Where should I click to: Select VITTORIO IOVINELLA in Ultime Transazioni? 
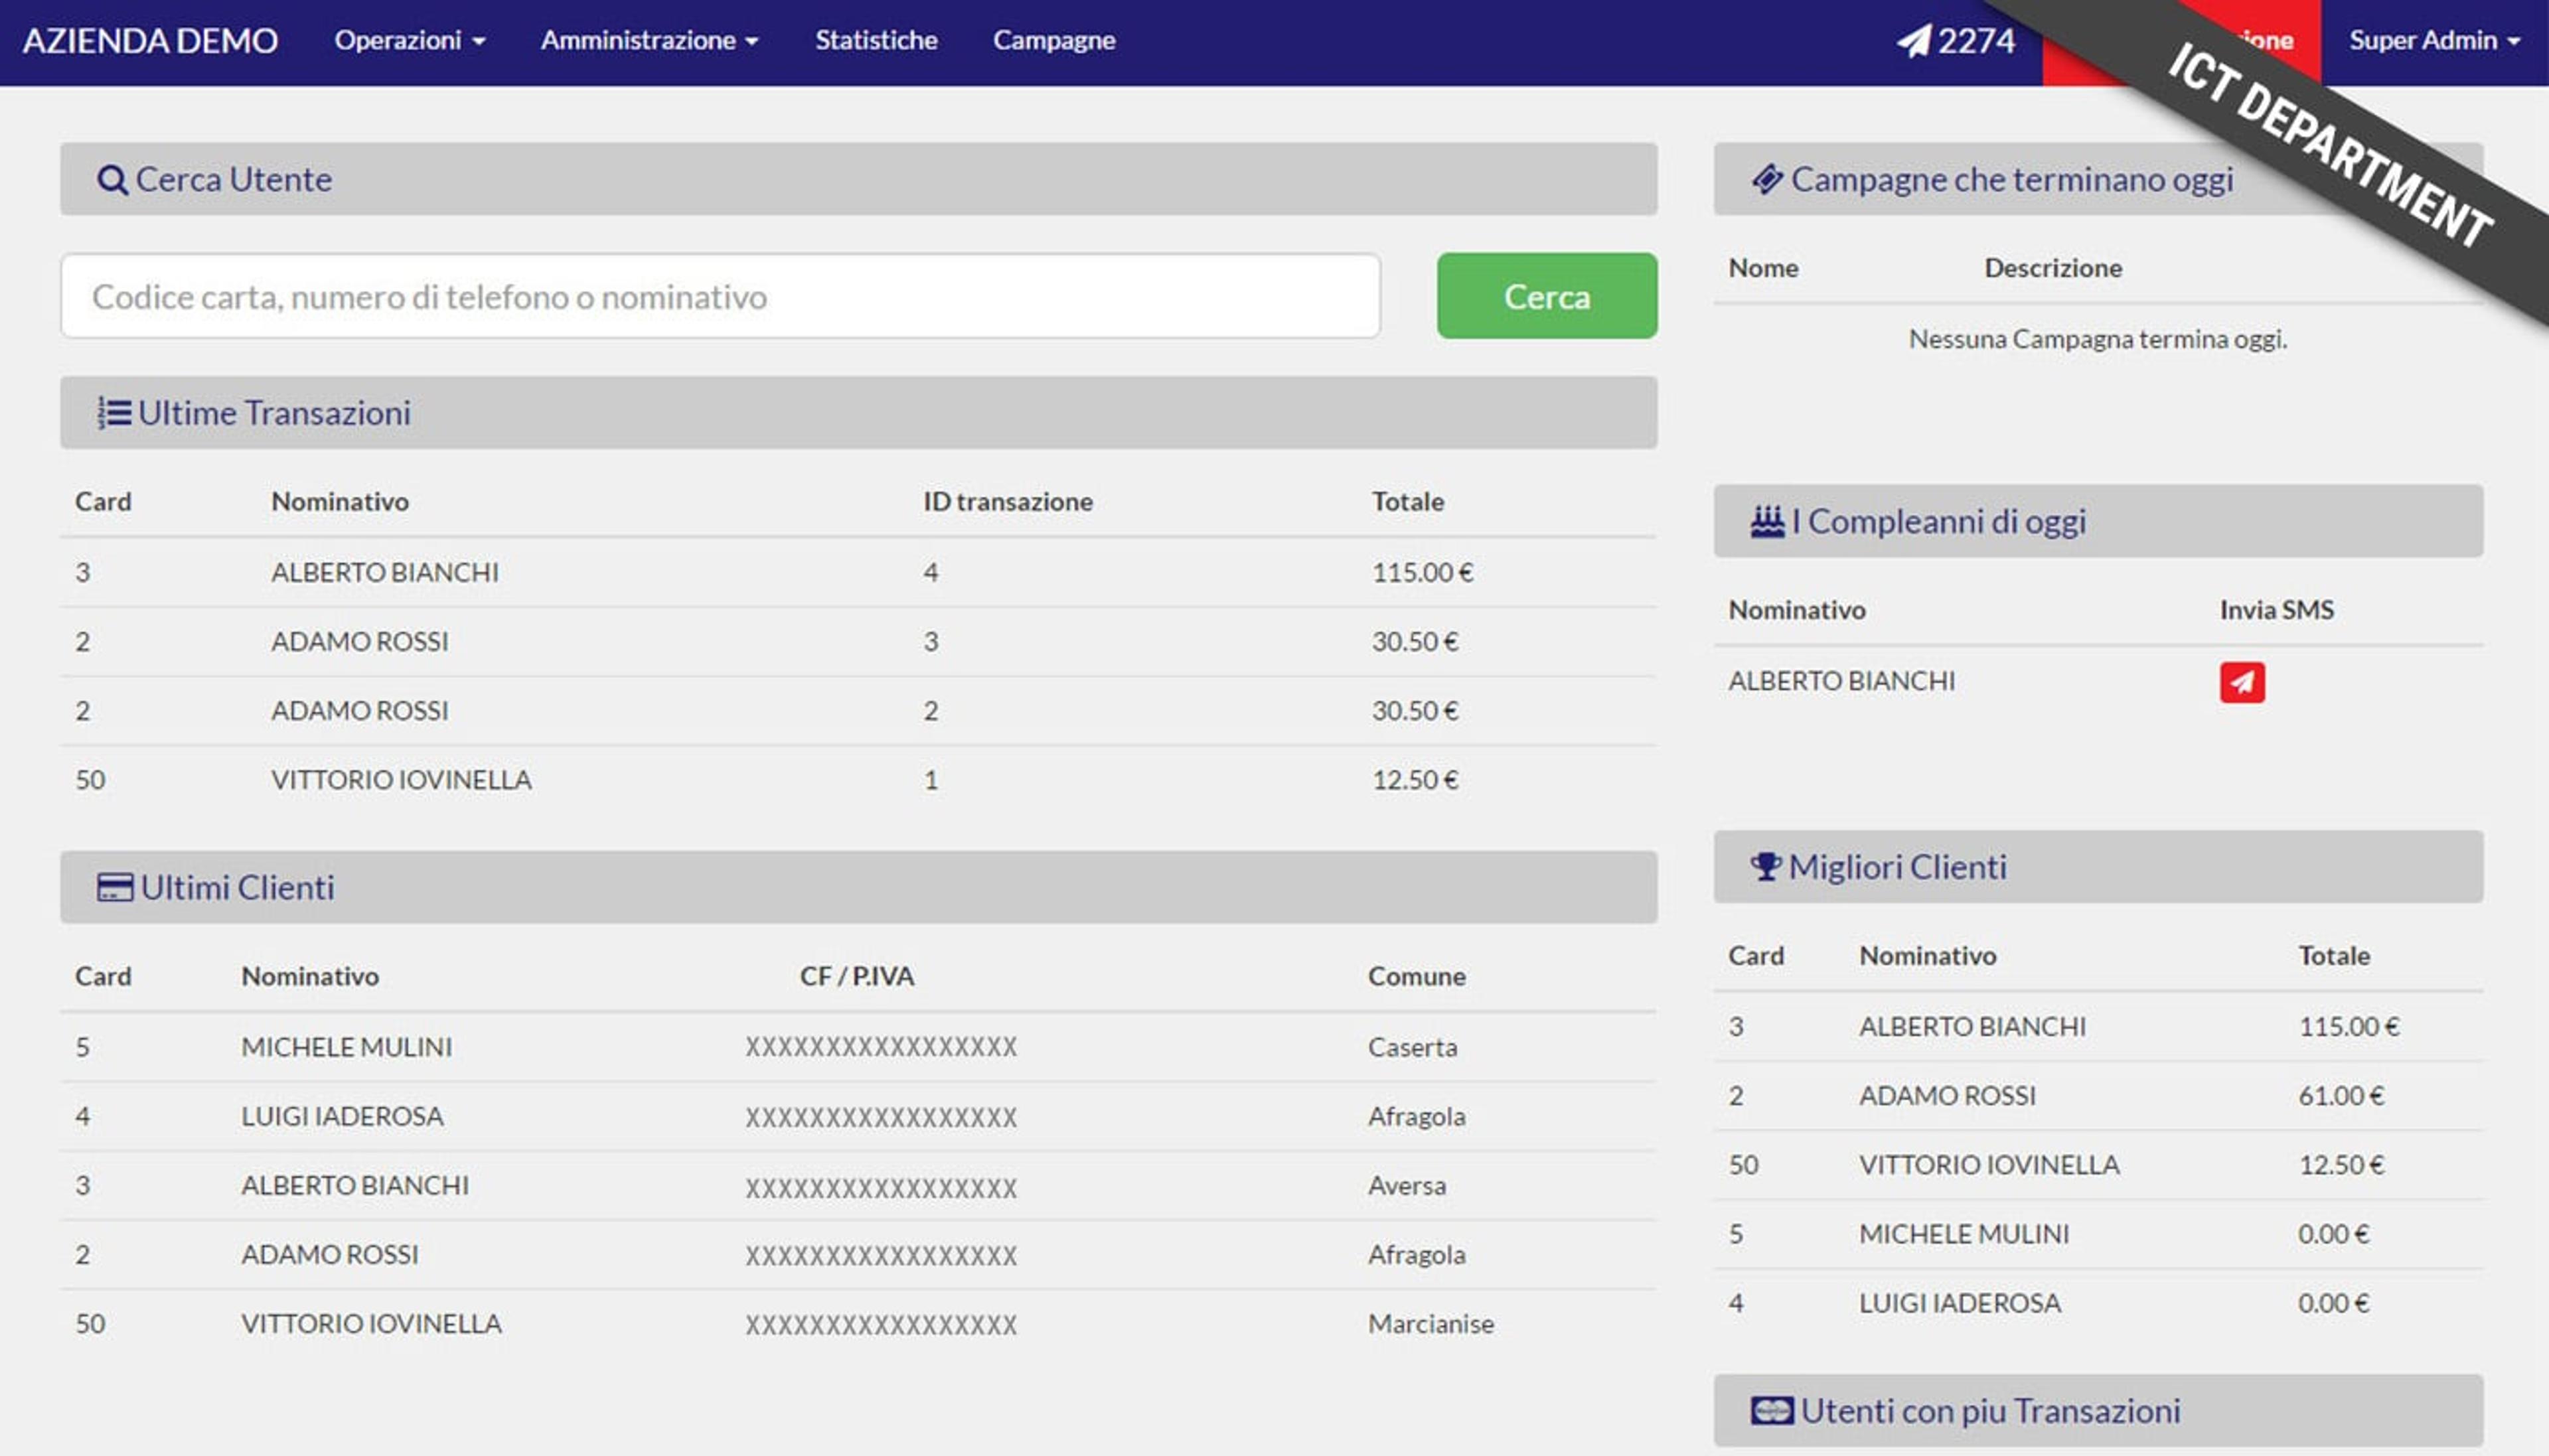pyautogui.click(x=401, y=780)
